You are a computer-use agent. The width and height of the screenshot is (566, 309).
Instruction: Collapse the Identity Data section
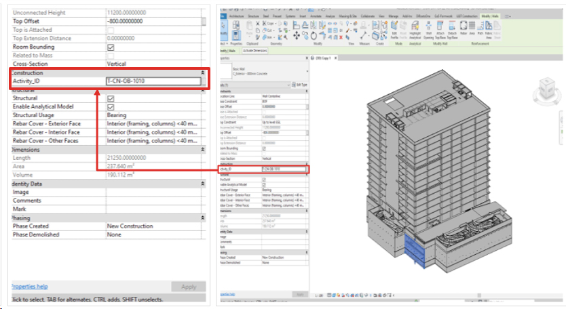click(x=202, y=184)
